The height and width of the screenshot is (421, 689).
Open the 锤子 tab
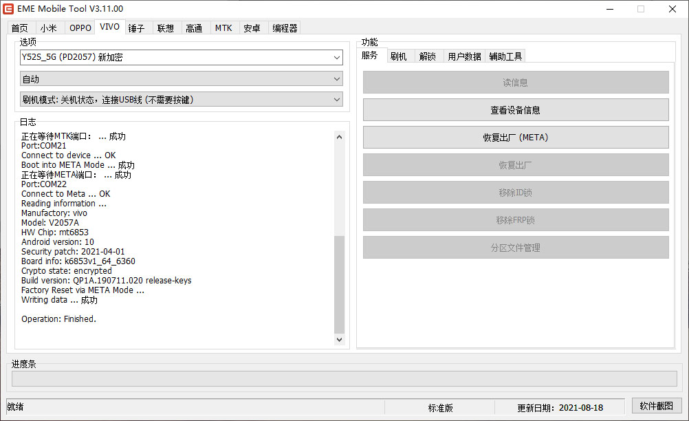137,28
